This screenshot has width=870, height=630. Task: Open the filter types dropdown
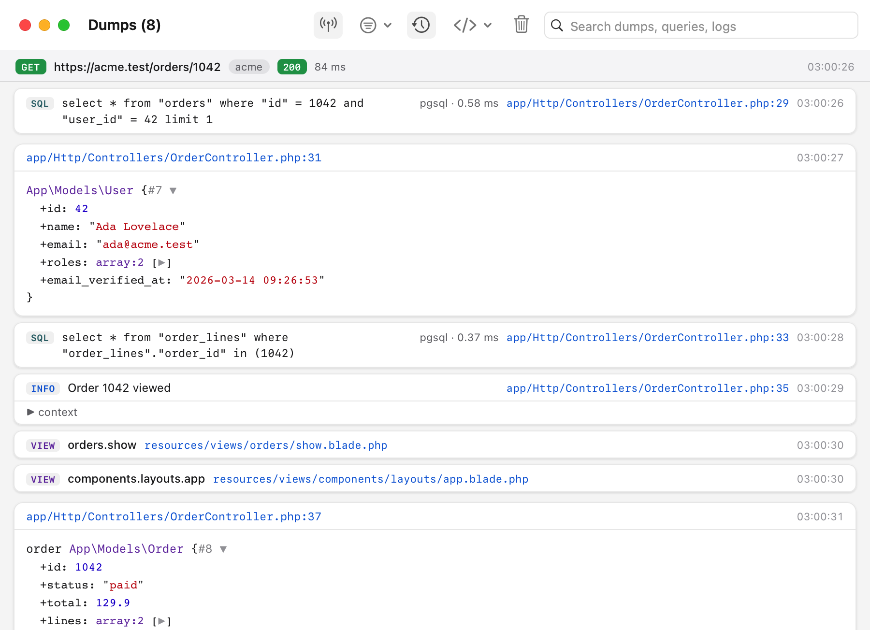(x=376, y=25)
